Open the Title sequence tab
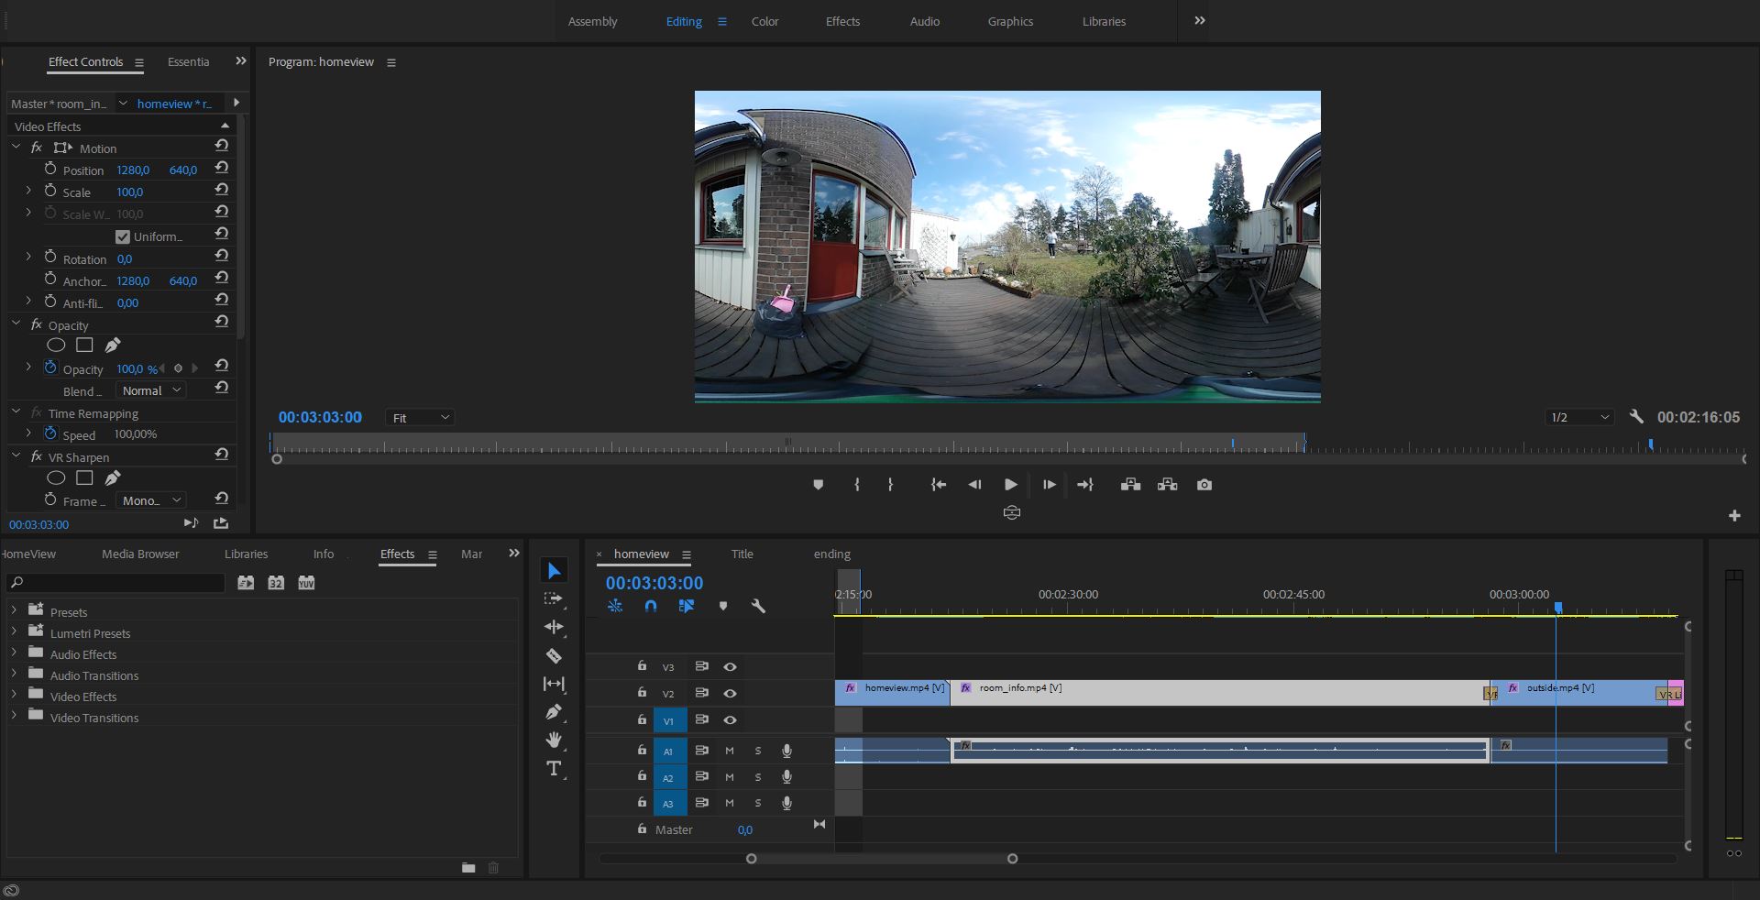 coord(742,554)
